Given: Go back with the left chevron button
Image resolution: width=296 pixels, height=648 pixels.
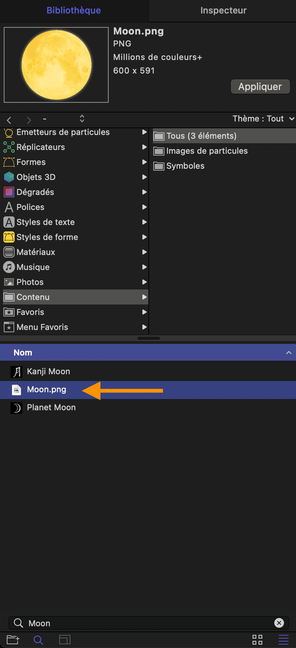Looking at the screenshot, I should [9, 120].
